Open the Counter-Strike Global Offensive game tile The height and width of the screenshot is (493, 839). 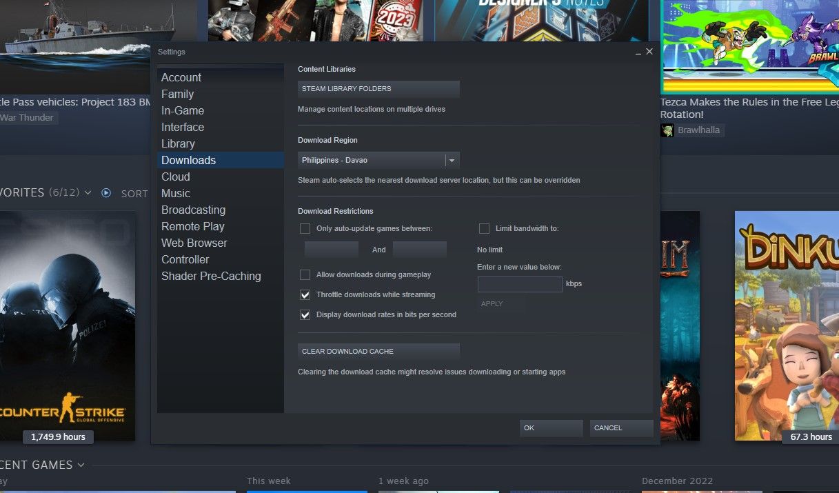[68, 326]
